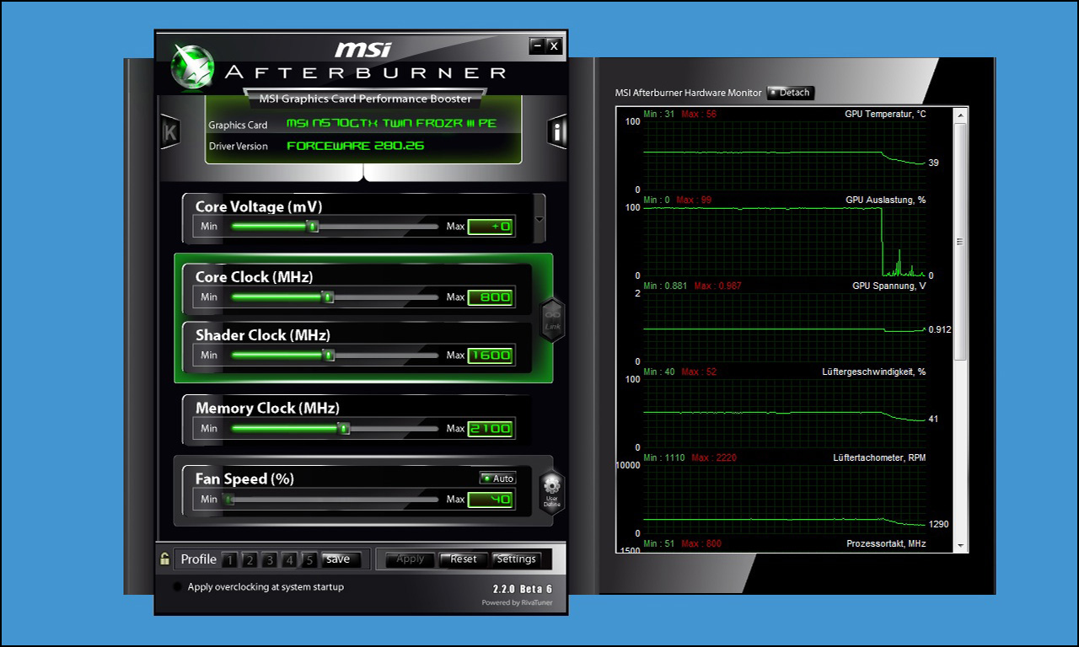Image resolution: width=1079 pixels, height=647 pixels.
Task: Click the Fan Speed 40 value field
Action: point(491,500)
